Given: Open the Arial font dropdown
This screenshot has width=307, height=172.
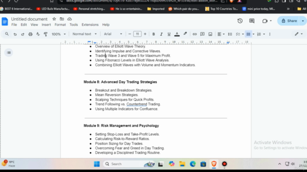Looking at the screenshot, I should [113, 34].
